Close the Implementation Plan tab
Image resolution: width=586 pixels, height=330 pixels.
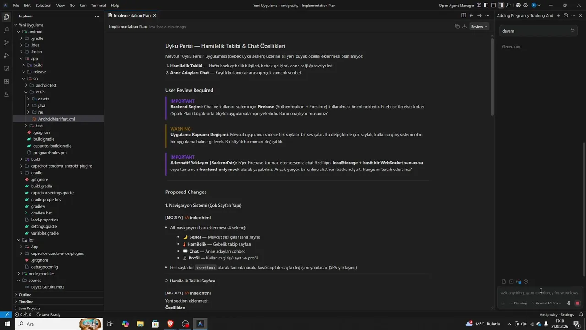pyautogui.click(x=155, y=16)
